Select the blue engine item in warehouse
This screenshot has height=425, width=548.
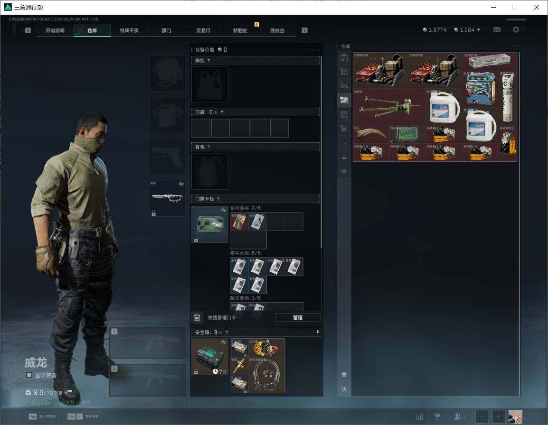click(x=481, y=89)
